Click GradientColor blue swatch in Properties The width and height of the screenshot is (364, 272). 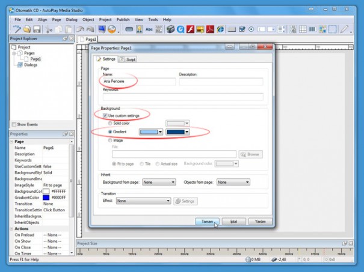46,198
